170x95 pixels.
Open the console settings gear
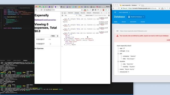(109, 15)
